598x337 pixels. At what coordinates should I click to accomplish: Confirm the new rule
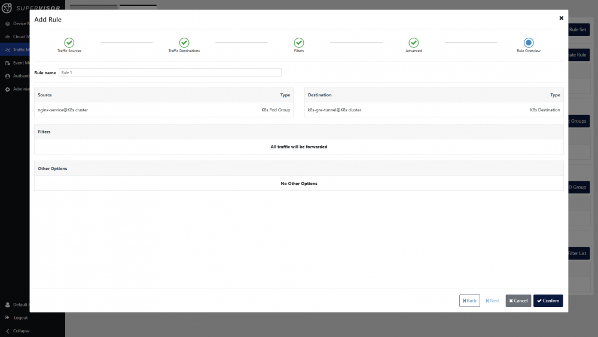pos(548,300)
